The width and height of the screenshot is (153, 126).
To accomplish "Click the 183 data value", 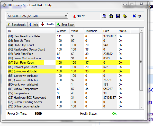I will tap(106, 85).
